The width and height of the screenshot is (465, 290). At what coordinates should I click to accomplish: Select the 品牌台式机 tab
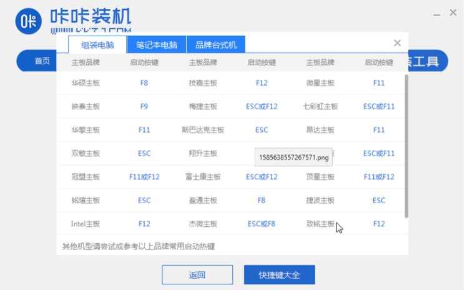click(x=216, y=45)
